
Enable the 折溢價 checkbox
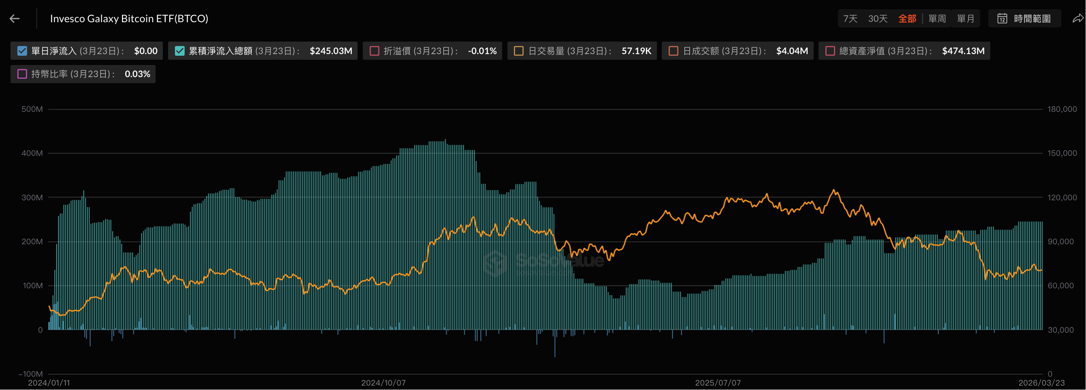click(375, 51)
